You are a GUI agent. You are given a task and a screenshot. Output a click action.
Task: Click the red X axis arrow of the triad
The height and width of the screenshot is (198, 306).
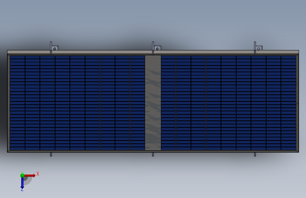click(30, 175)
